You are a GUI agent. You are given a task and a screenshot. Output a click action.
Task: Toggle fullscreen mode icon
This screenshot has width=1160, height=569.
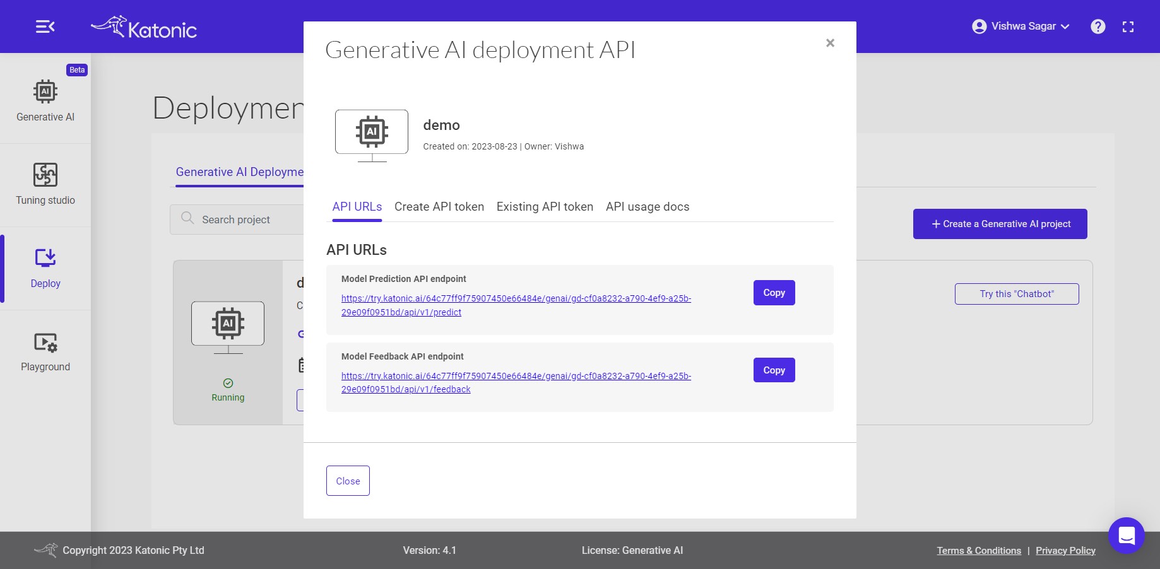tap(1128, 26)
